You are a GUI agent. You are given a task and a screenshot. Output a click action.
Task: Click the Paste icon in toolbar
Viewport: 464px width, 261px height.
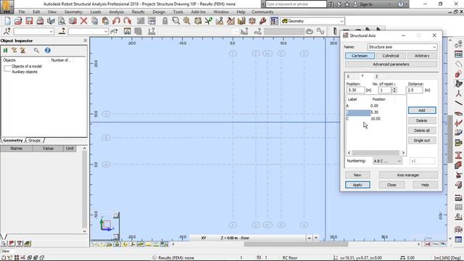105,21
